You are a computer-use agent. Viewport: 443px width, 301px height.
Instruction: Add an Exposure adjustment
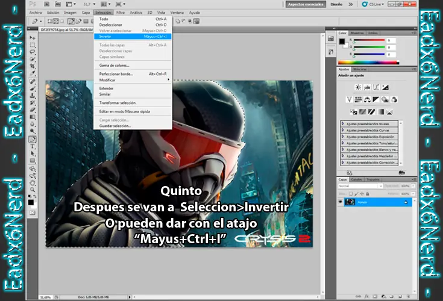coord(385,87)
